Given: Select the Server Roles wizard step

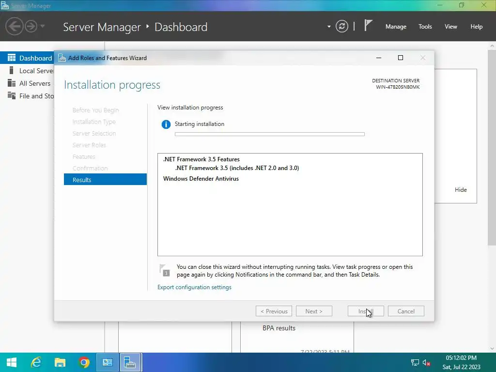Looking at the screenshot, I should (89, 145).
